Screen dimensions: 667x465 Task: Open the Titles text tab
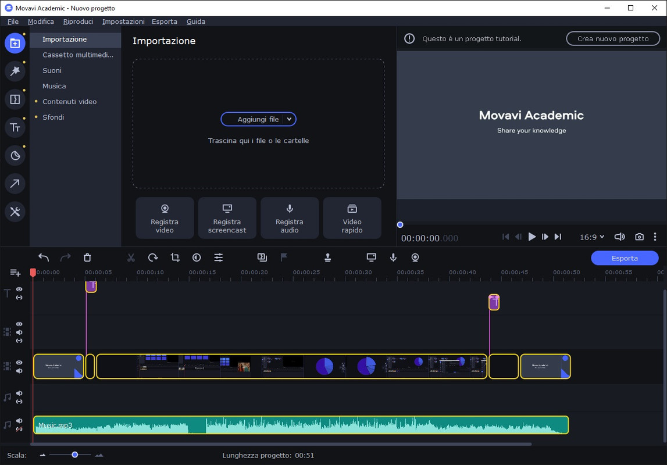pyautogui.click(x=15, y=127)
